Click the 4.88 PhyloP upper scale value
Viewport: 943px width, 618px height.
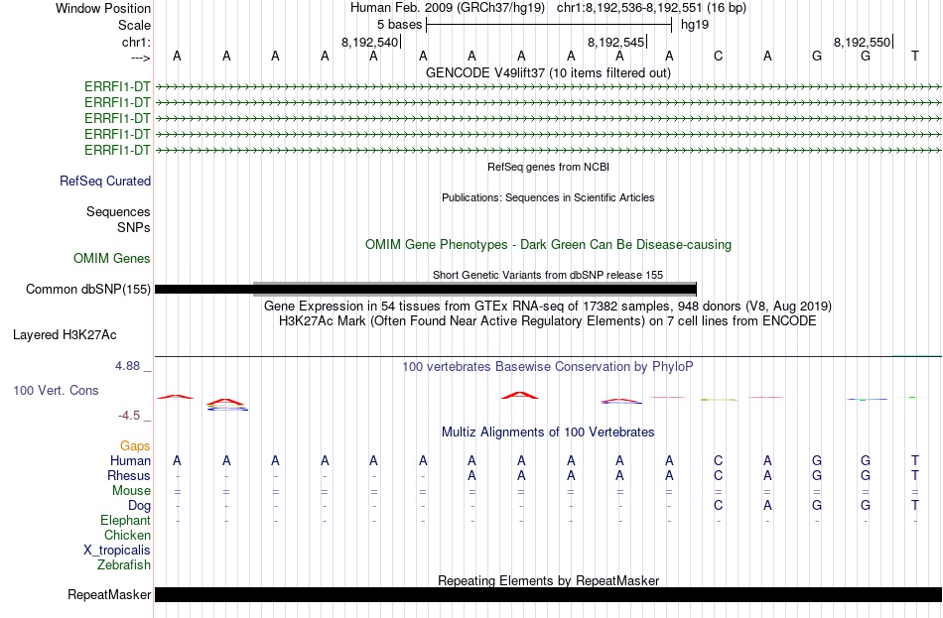coord(127,366)
